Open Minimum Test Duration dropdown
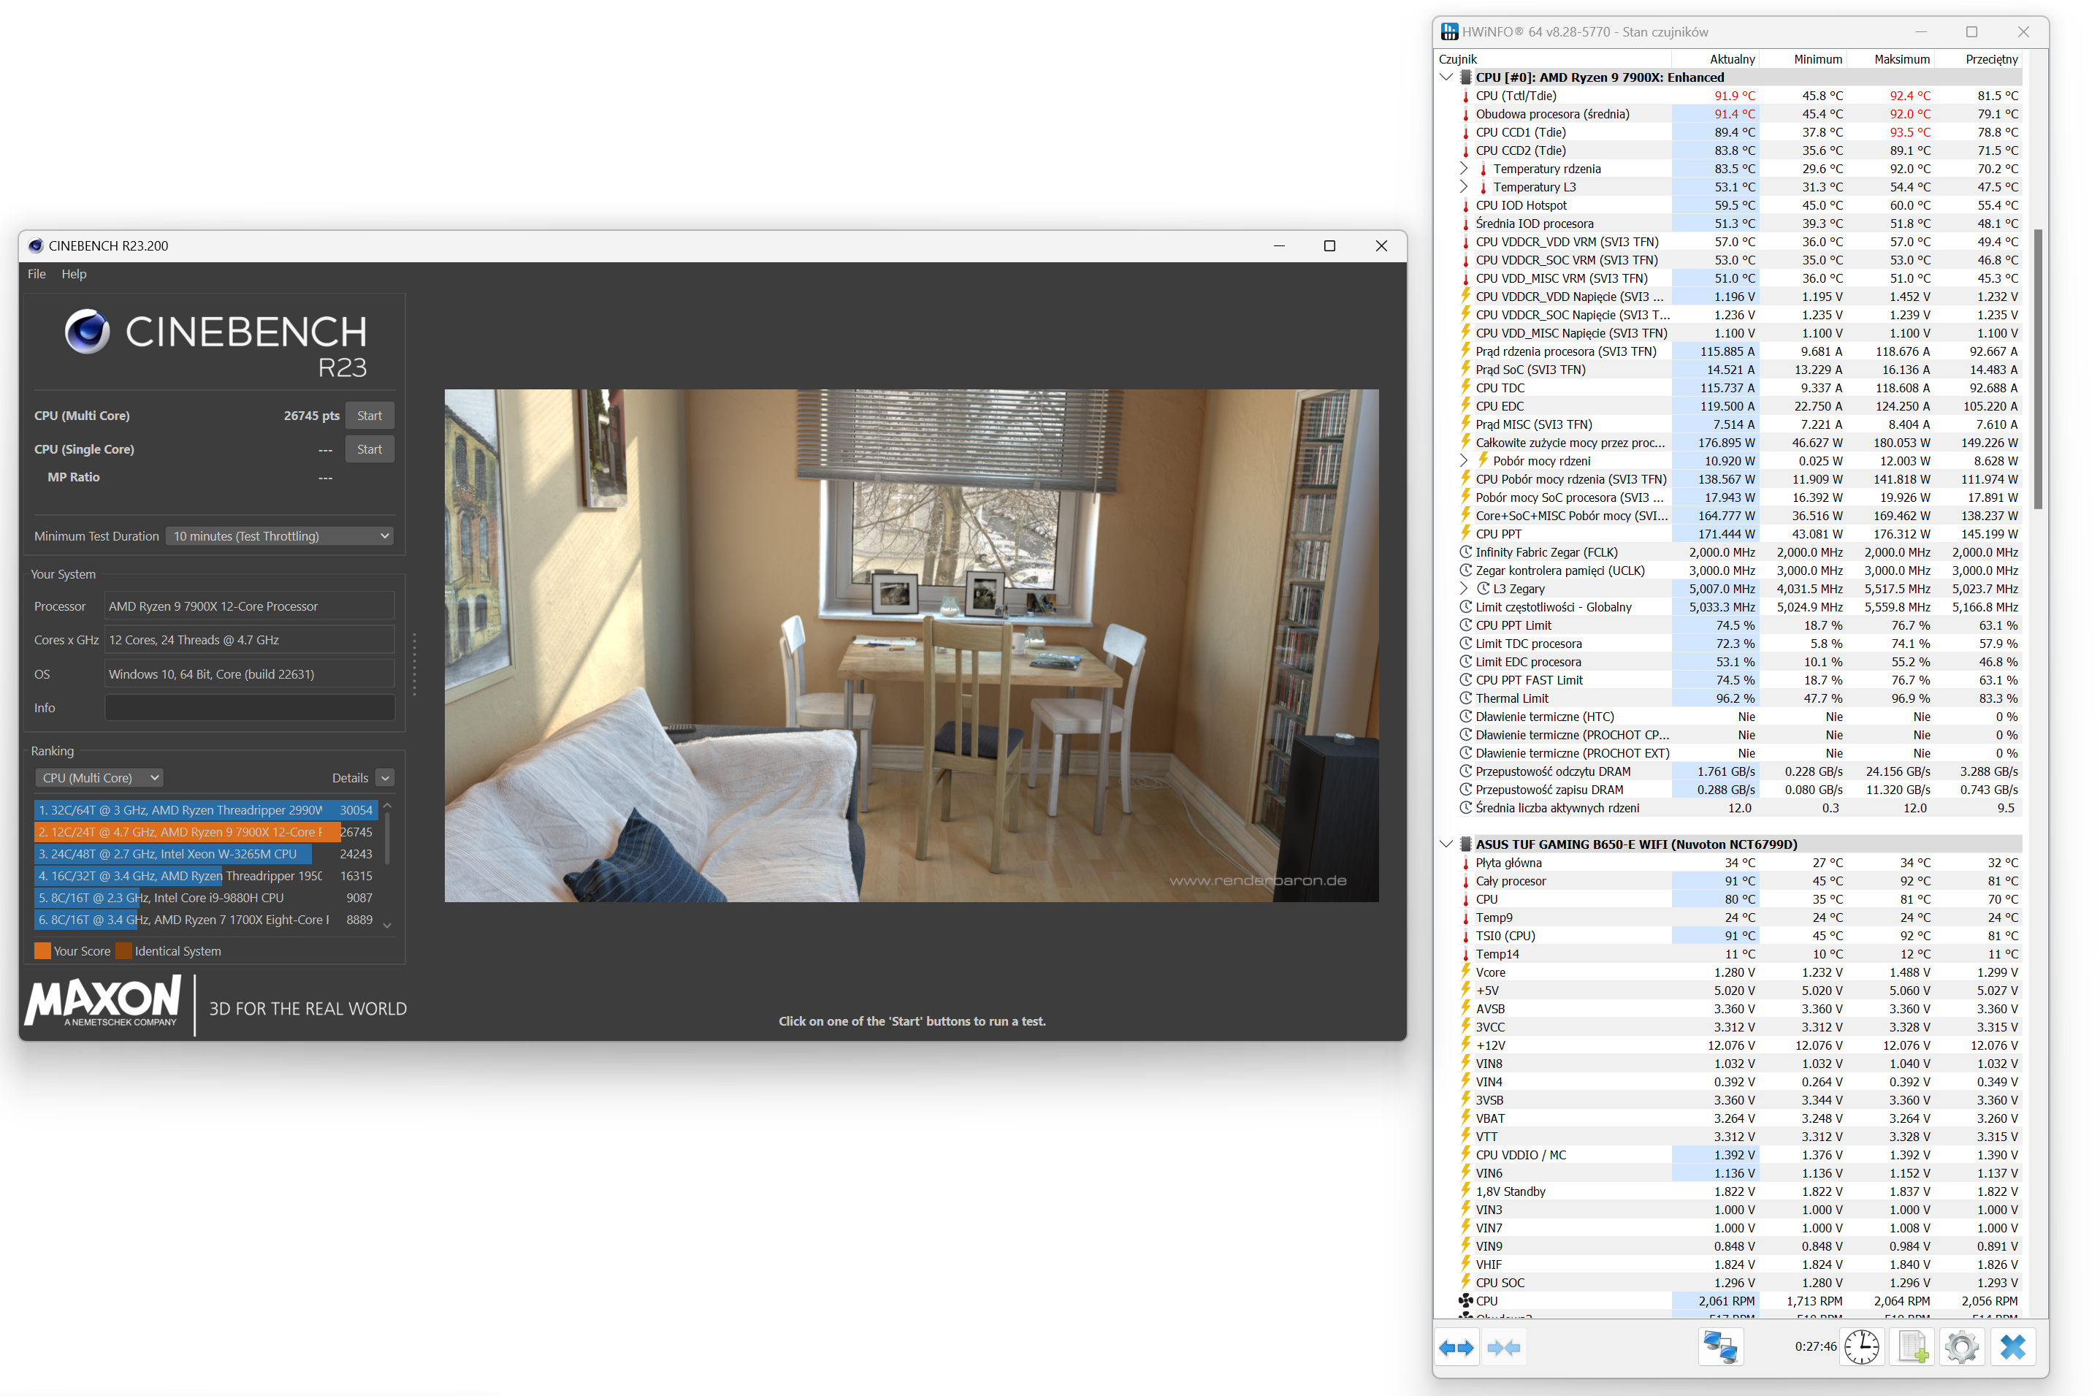2100x1396 pixels. click(280, 536)
